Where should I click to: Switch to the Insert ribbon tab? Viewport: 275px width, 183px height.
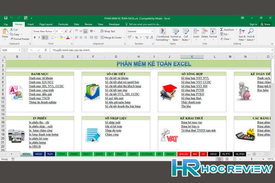coord(31,24)
